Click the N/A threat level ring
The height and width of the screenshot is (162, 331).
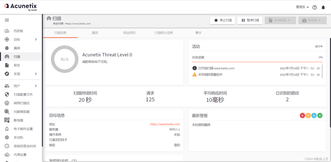(x=65, y=59)
